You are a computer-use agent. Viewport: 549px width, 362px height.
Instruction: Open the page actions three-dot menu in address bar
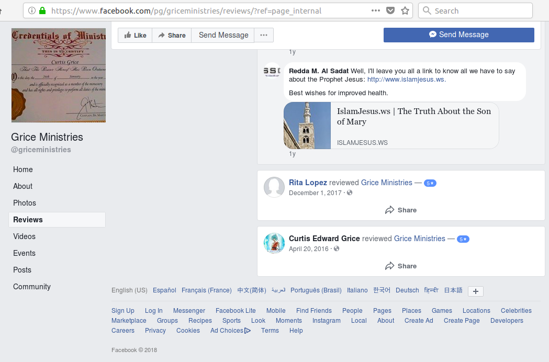tap(376, 10)
